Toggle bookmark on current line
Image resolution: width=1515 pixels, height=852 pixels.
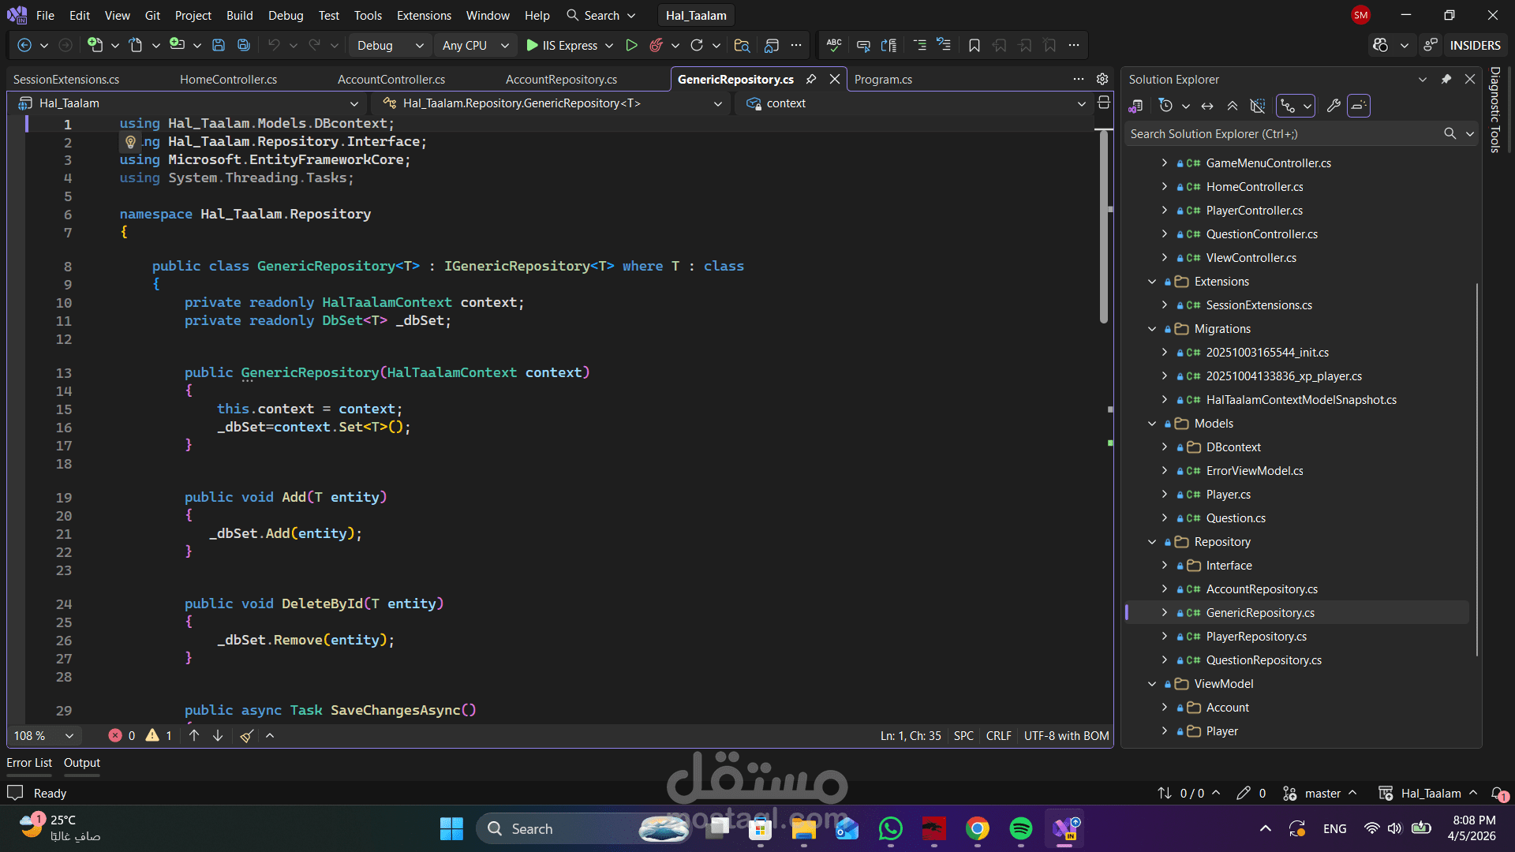(x=974, y=46)
